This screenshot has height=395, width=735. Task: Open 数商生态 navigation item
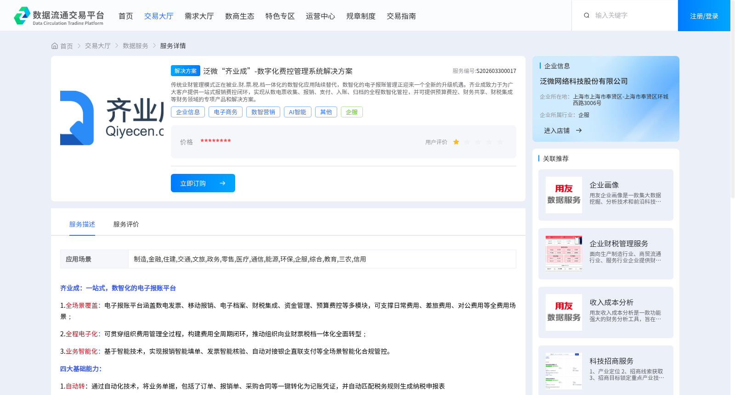coord(239,16)
